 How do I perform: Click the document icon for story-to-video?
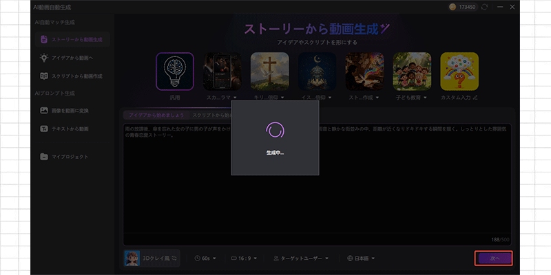point(44,39)
